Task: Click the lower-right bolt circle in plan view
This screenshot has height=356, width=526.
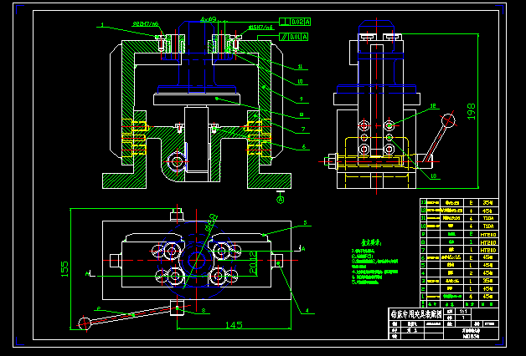Action: (219, 275)
